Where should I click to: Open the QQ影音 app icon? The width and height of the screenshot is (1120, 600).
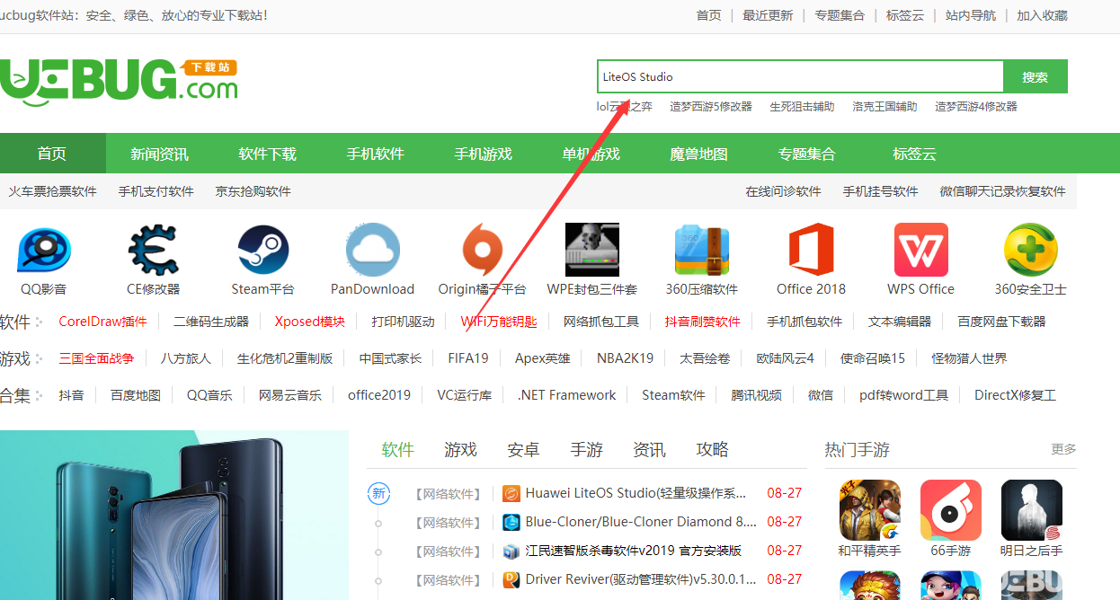(x=43, y=250)
